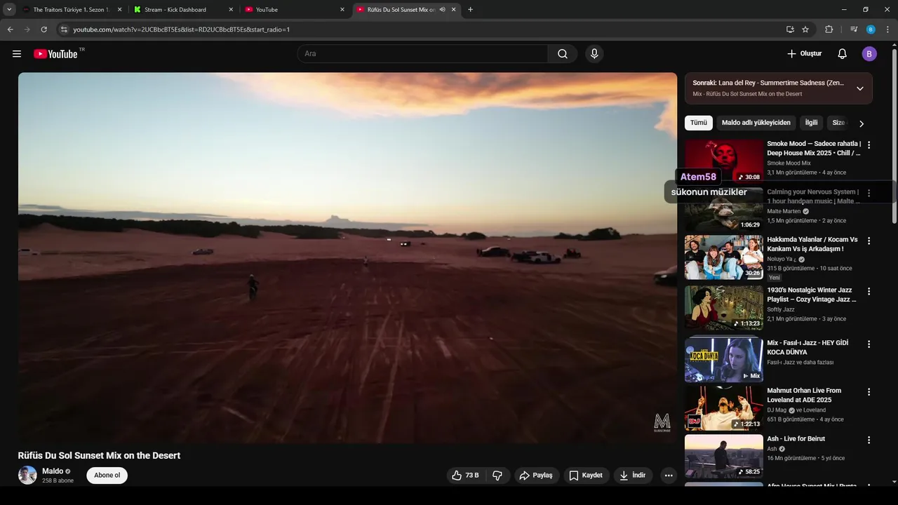Open the more actions ellipsis under the video
The image size is (898, 505).
point(669,476)
